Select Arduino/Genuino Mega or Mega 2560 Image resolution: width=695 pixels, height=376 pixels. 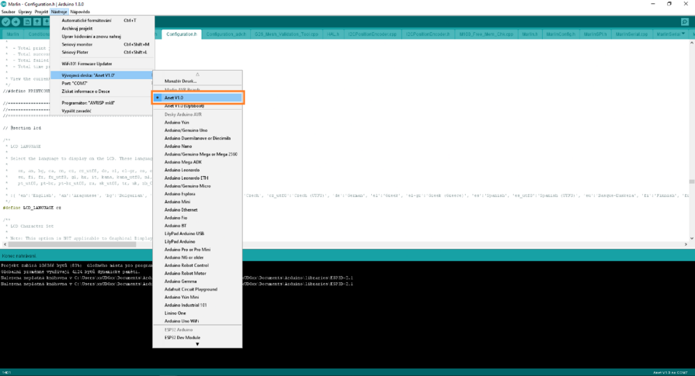197,155
